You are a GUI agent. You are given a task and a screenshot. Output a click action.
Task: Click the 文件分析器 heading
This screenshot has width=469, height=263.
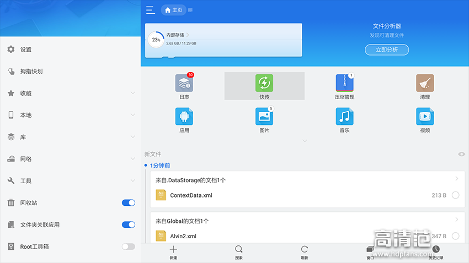pos(387,26)
